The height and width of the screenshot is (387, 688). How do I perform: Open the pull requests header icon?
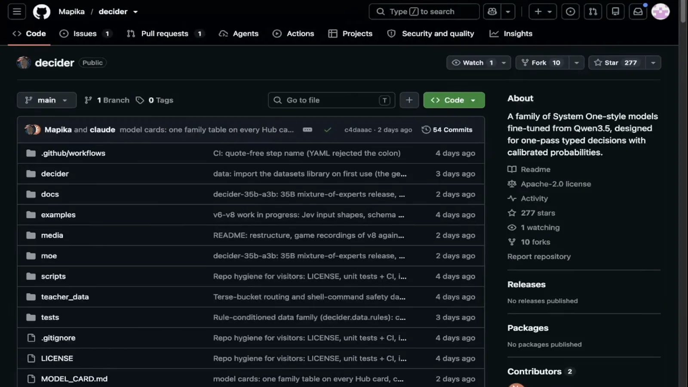[x=593, y=12]
